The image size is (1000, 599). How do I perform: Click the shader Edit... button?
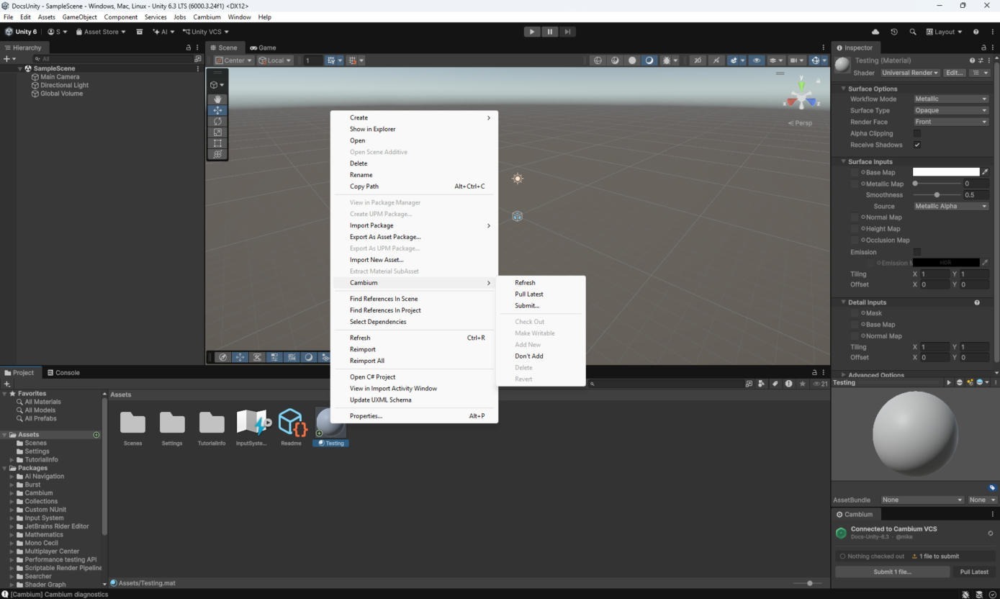[x=954, y=73]
